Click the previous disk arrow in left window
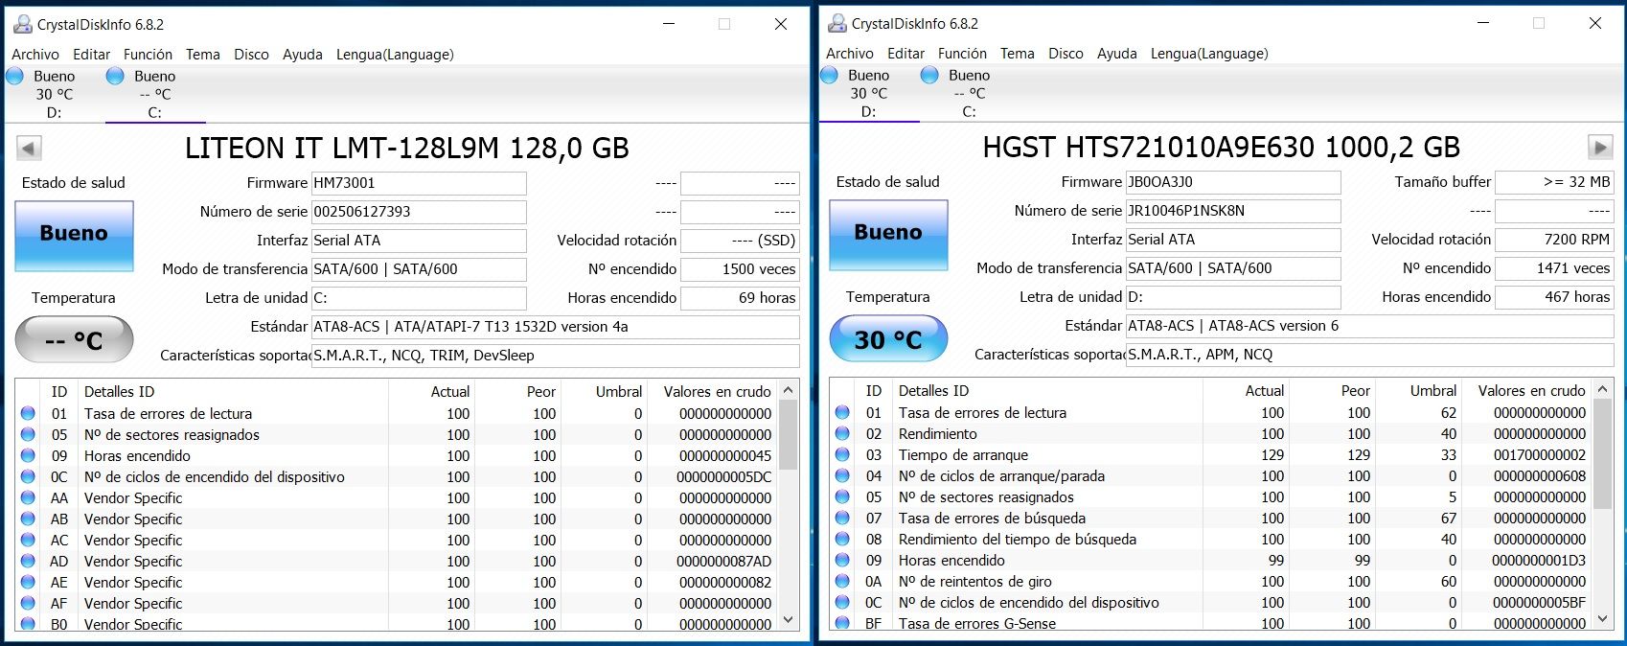Screen dimensions: 1627x646 point(29,149)
